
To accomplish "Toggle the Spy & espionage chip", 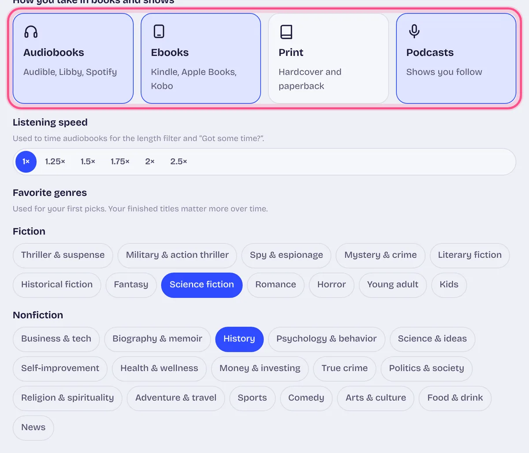I will click(287, 255).
